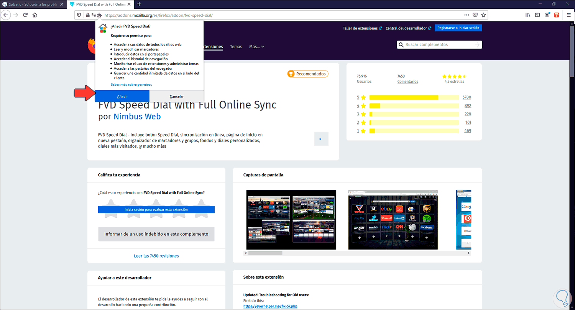Filter reviews by 1 star
This screenshot has height=310, width=575.
click(x=361, y=131)
